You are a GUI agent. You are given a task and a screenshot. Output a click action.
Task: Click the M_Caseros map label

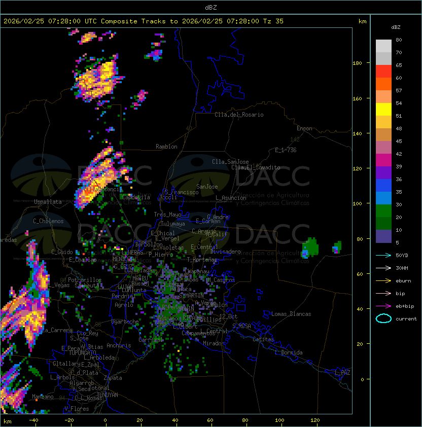click(x=221, y=280)
